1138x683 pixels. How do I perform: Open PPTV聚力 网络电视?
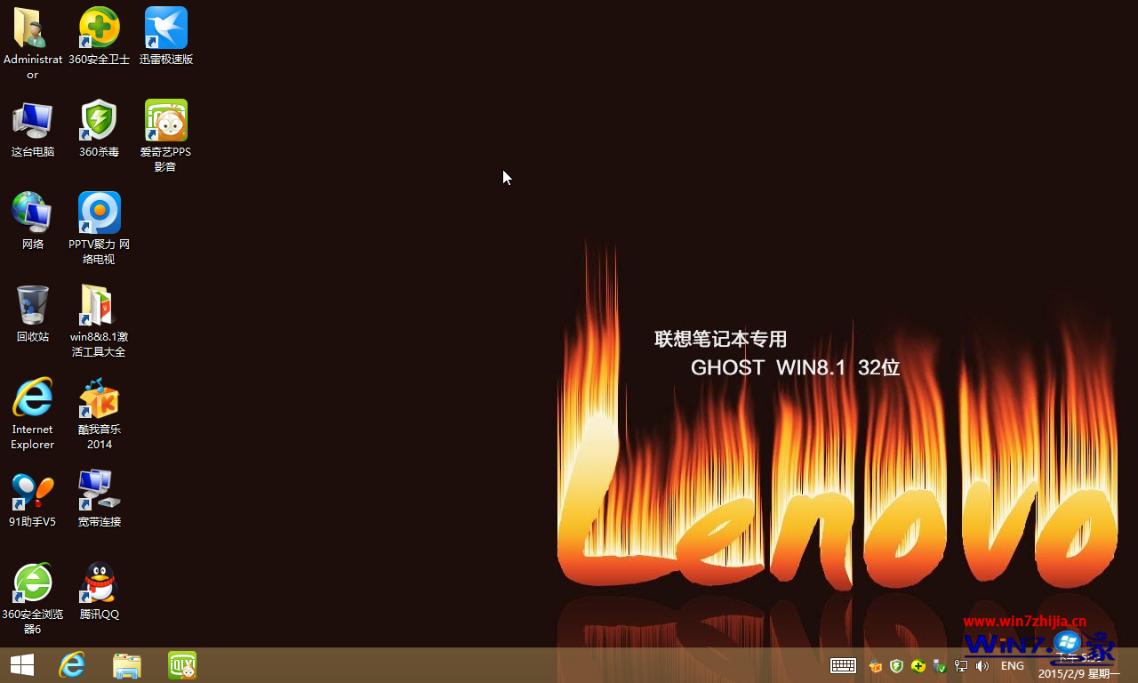click(99, 213)
